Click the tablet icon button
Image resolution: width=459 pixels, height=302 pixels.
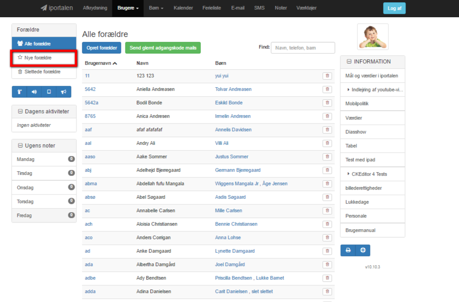pyautogui.click(x=49, y=92)
